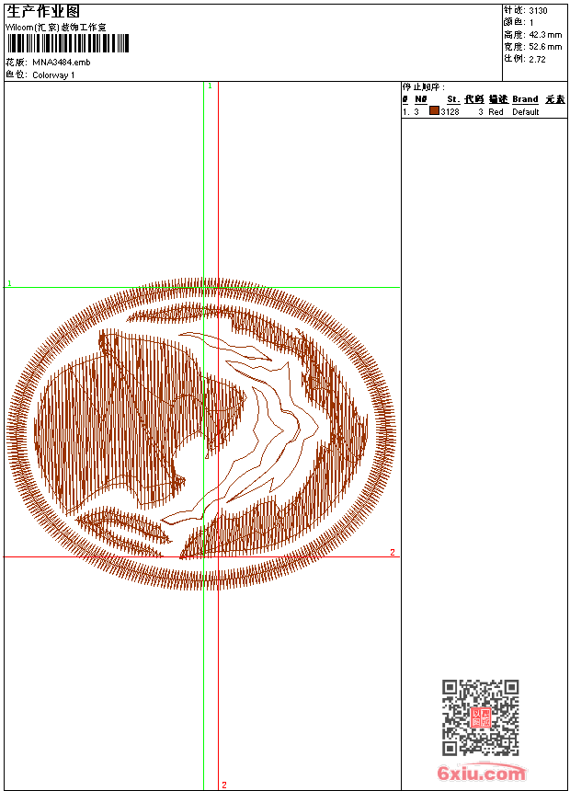The height and width of the screenshot is (791, 570).
Task: Click the QR code image
Action: click(x=480, y=717)
